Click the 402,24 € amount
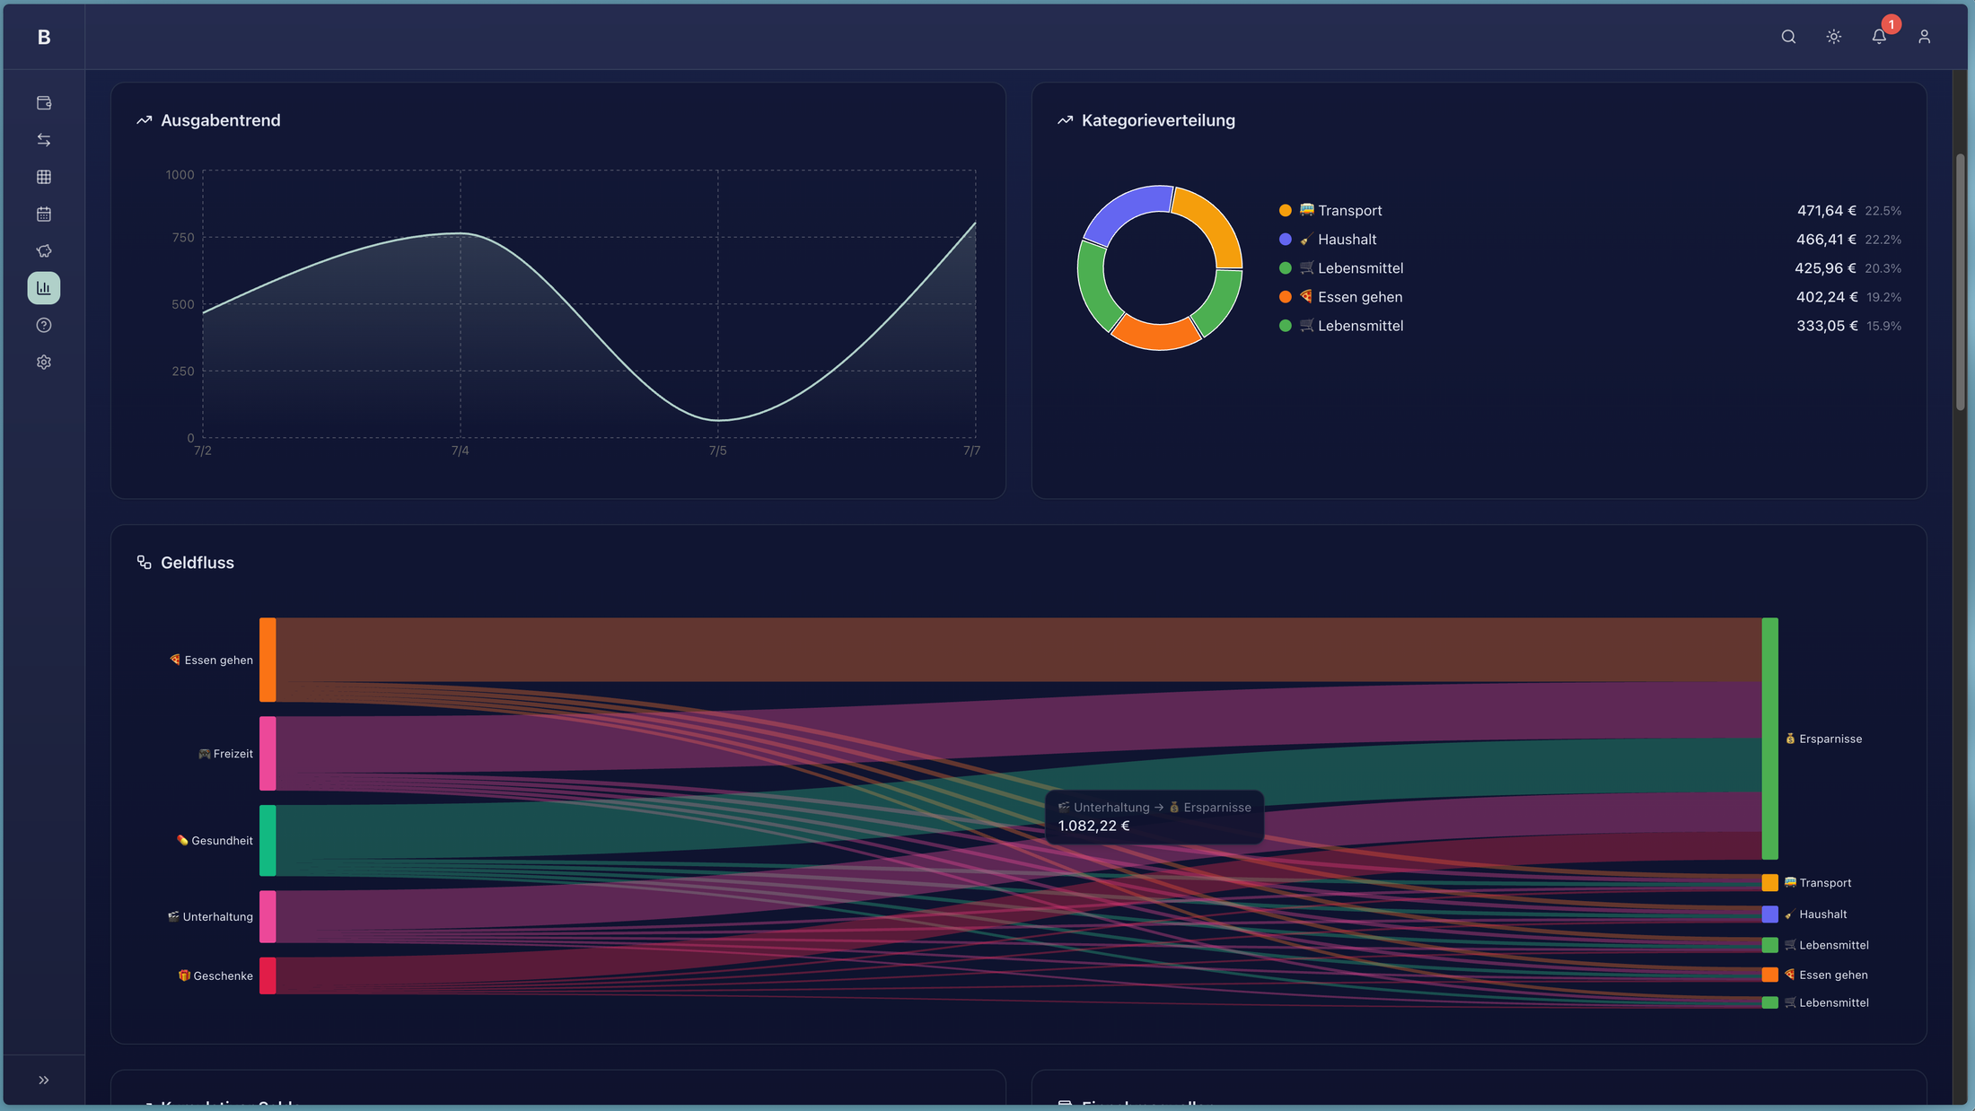The height and width of the screenshot is (1111, 1975). 1827,297
